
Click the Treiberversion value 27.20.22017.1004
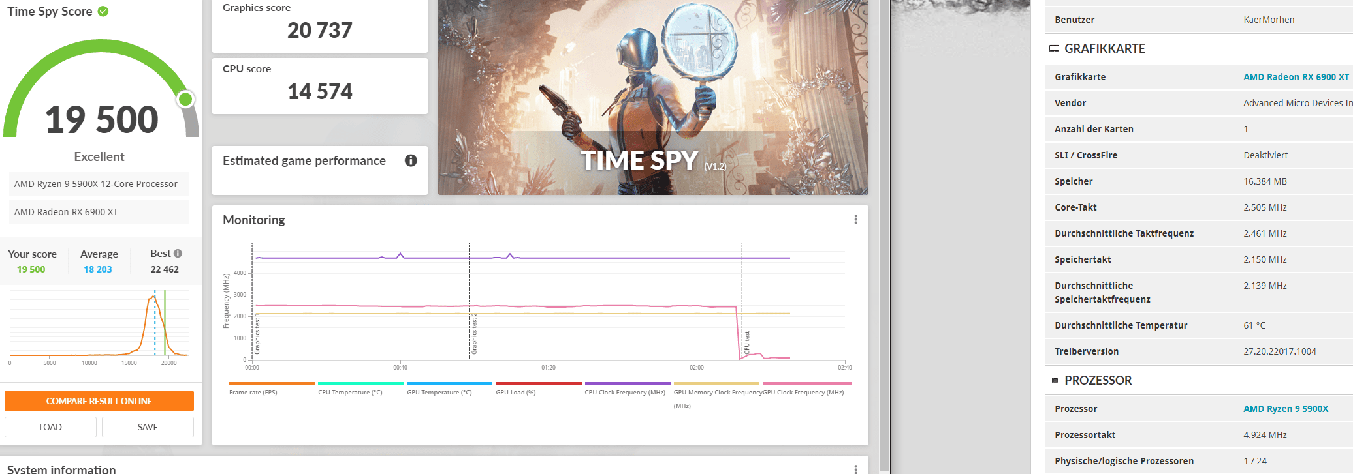[x=1280, y=351]
